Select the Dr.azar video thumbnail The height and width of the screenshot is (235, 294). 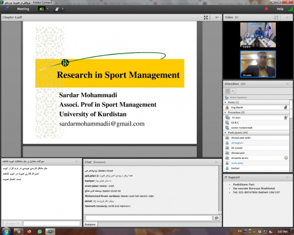point(258,64)
